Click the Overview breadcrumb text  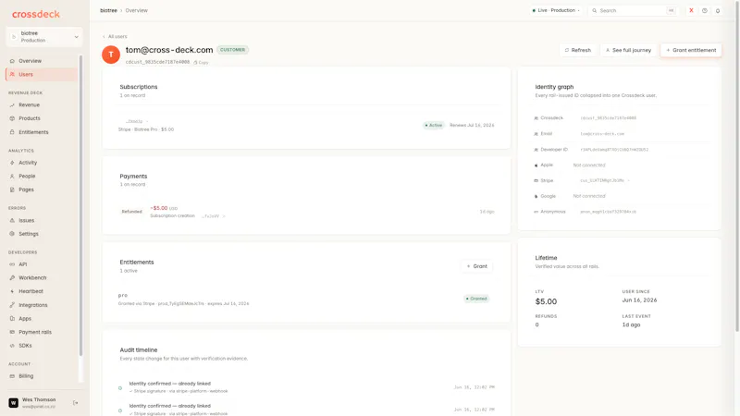pos(136,10)
